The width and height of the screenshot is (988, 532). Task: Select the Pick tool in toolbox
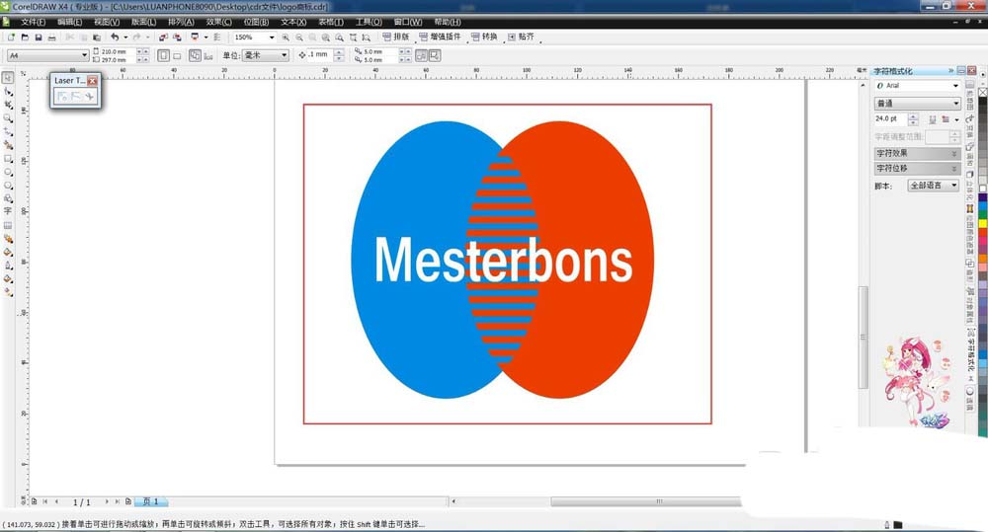pos(8,77)
